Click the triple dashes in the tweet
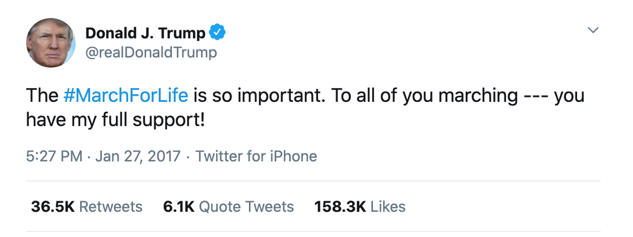The image size is (633, 237). click(535, 96)
